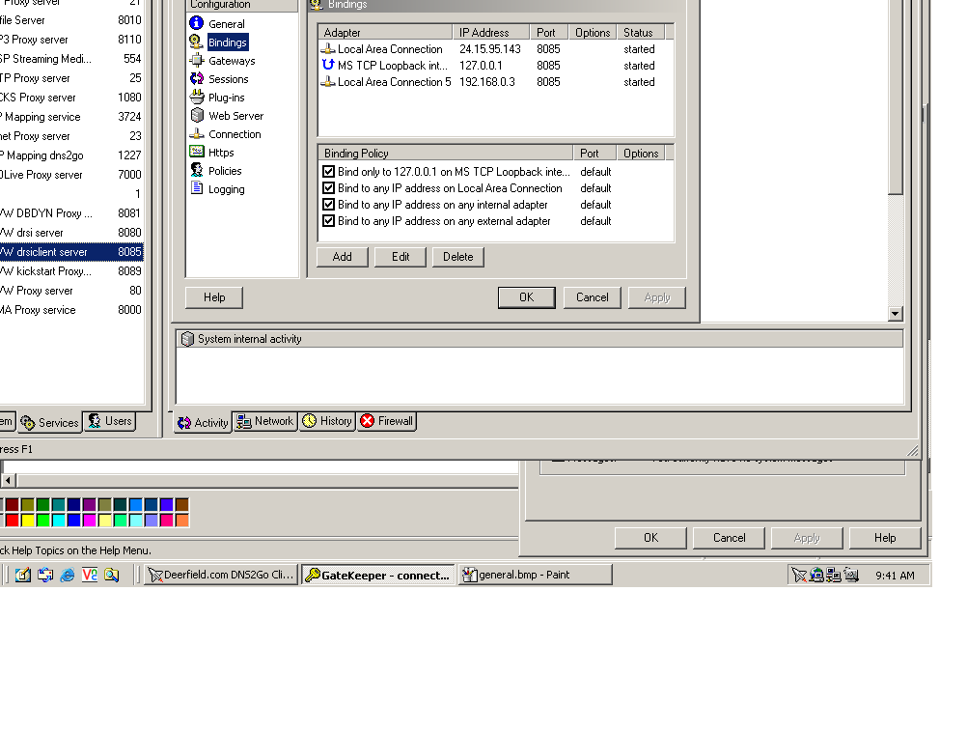Pick the magenta color in Paint palette

tap(90, 521)
